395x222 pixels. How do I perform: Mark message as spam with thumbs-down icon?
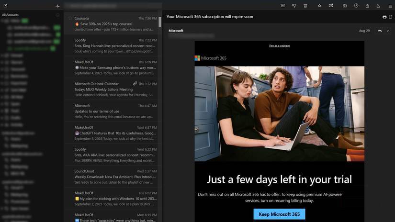pyautogui.click(x=294, y=6)
